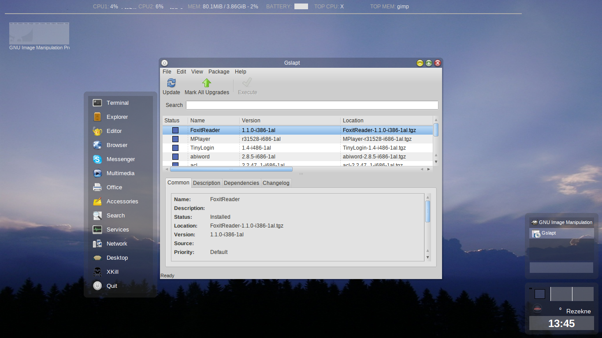Screen dimensions: 602x338
Task: Click the package list horizontal scrollbar
Action: (x=231, y=169)
